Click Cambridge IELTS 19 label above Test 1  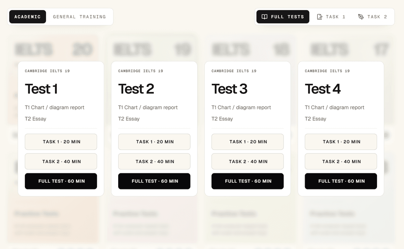(47, 71)
